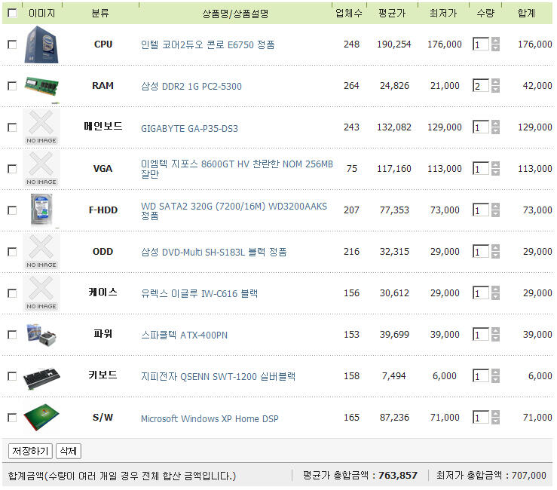Increase 키보드 quantity with up arrow
557x490 pixels.
495,372
